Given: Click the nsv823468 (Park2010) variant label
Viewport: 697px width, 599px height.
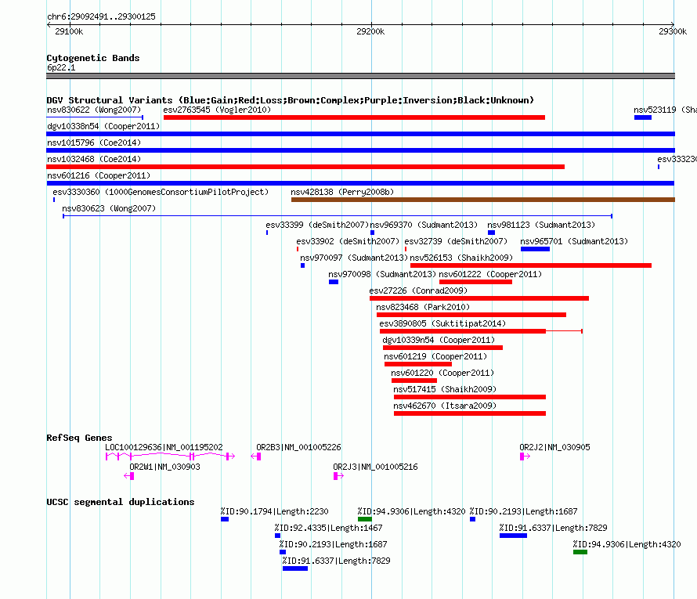Looking at the screenshot, I should (x=423, y=307).
